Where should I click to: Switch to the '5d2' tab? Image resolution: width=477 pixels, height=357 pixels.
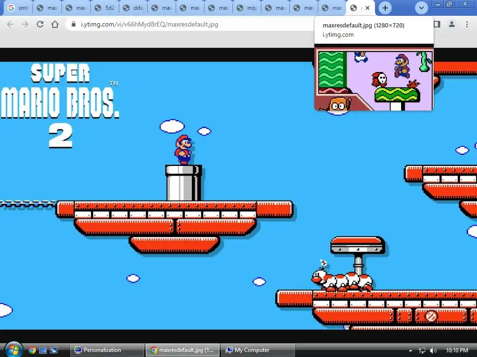105,8
